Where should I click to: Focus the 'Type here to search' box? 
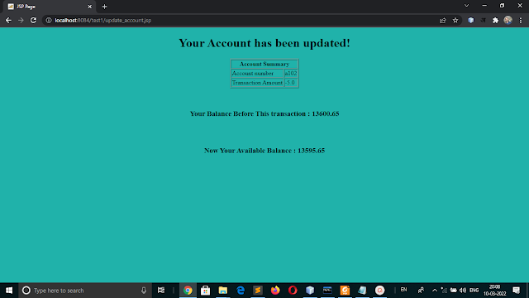click(x=84, y=291)
